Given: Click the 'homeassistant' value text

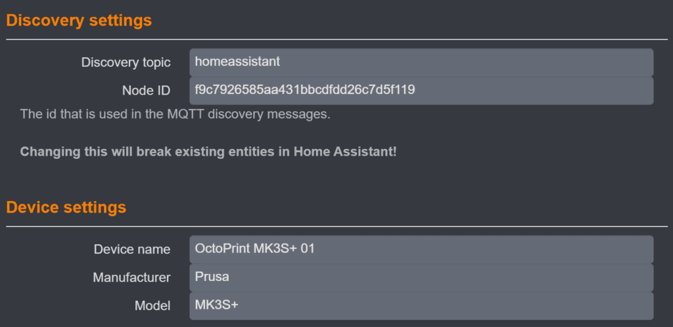Looking at the screenshot, I should pos(237,62).
